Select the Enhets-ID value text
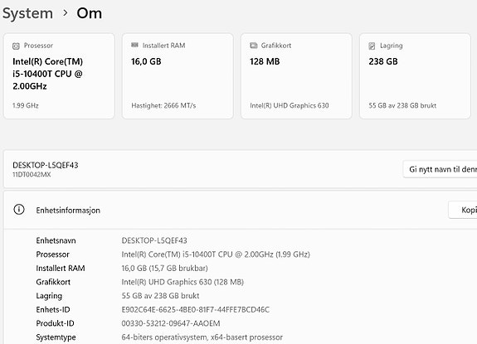Viewport: 477px width, 344px height. [195, 310]
